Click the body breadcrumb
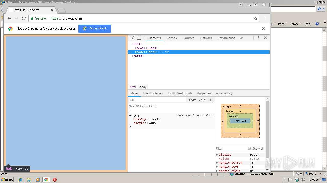This screenshot has width=327, height=183. [x=143, y=87]
